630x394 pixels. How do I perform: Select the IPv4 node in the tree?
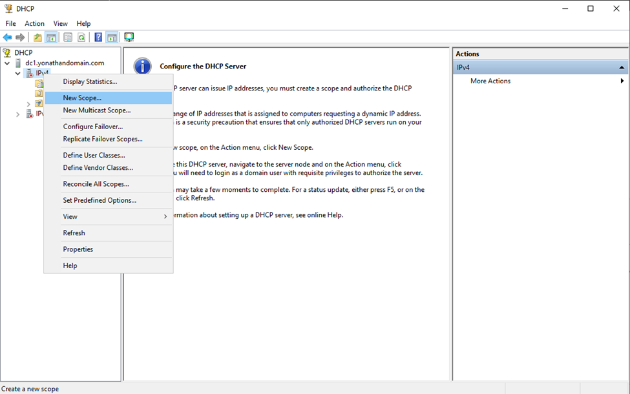pos(42,73)
